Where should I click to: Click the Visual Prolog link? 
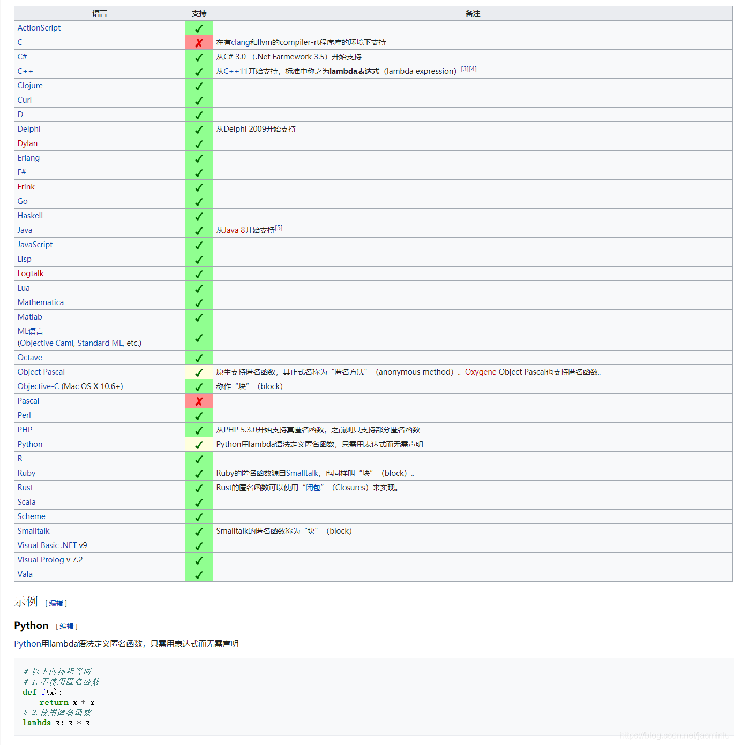(41, 560)
